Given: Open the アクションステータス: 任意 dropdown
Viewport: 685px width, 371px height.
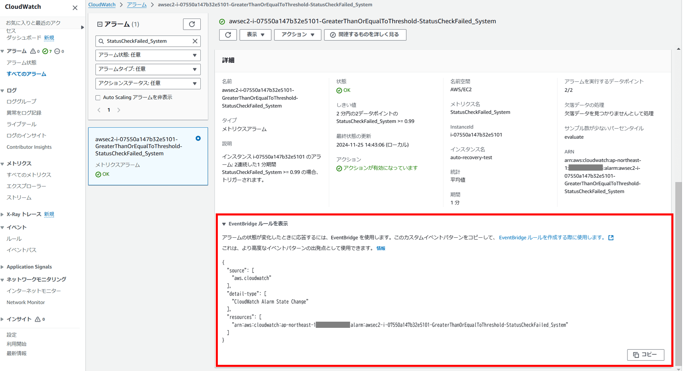Looking at the screenshot, I should (148, 83).
